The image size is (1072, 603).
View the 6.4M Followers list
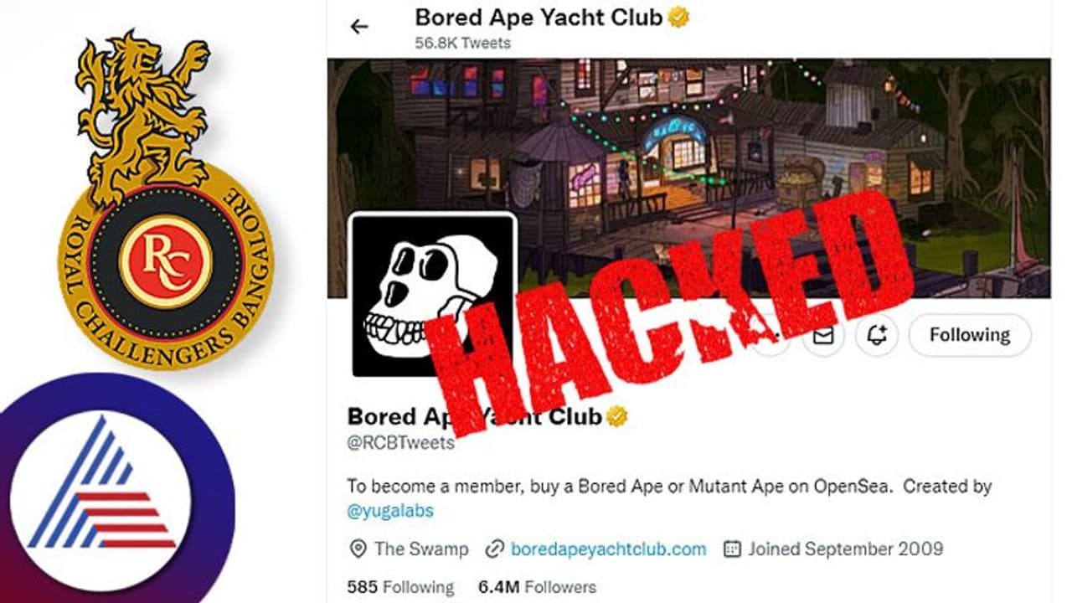click(x=537, y=587)
